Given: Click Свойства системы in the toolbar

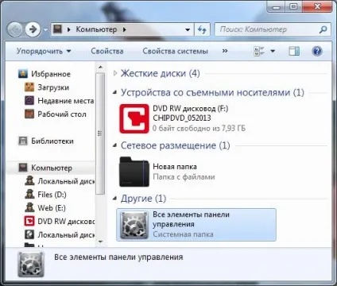Looking at the screenshot, I should [175, 51].
